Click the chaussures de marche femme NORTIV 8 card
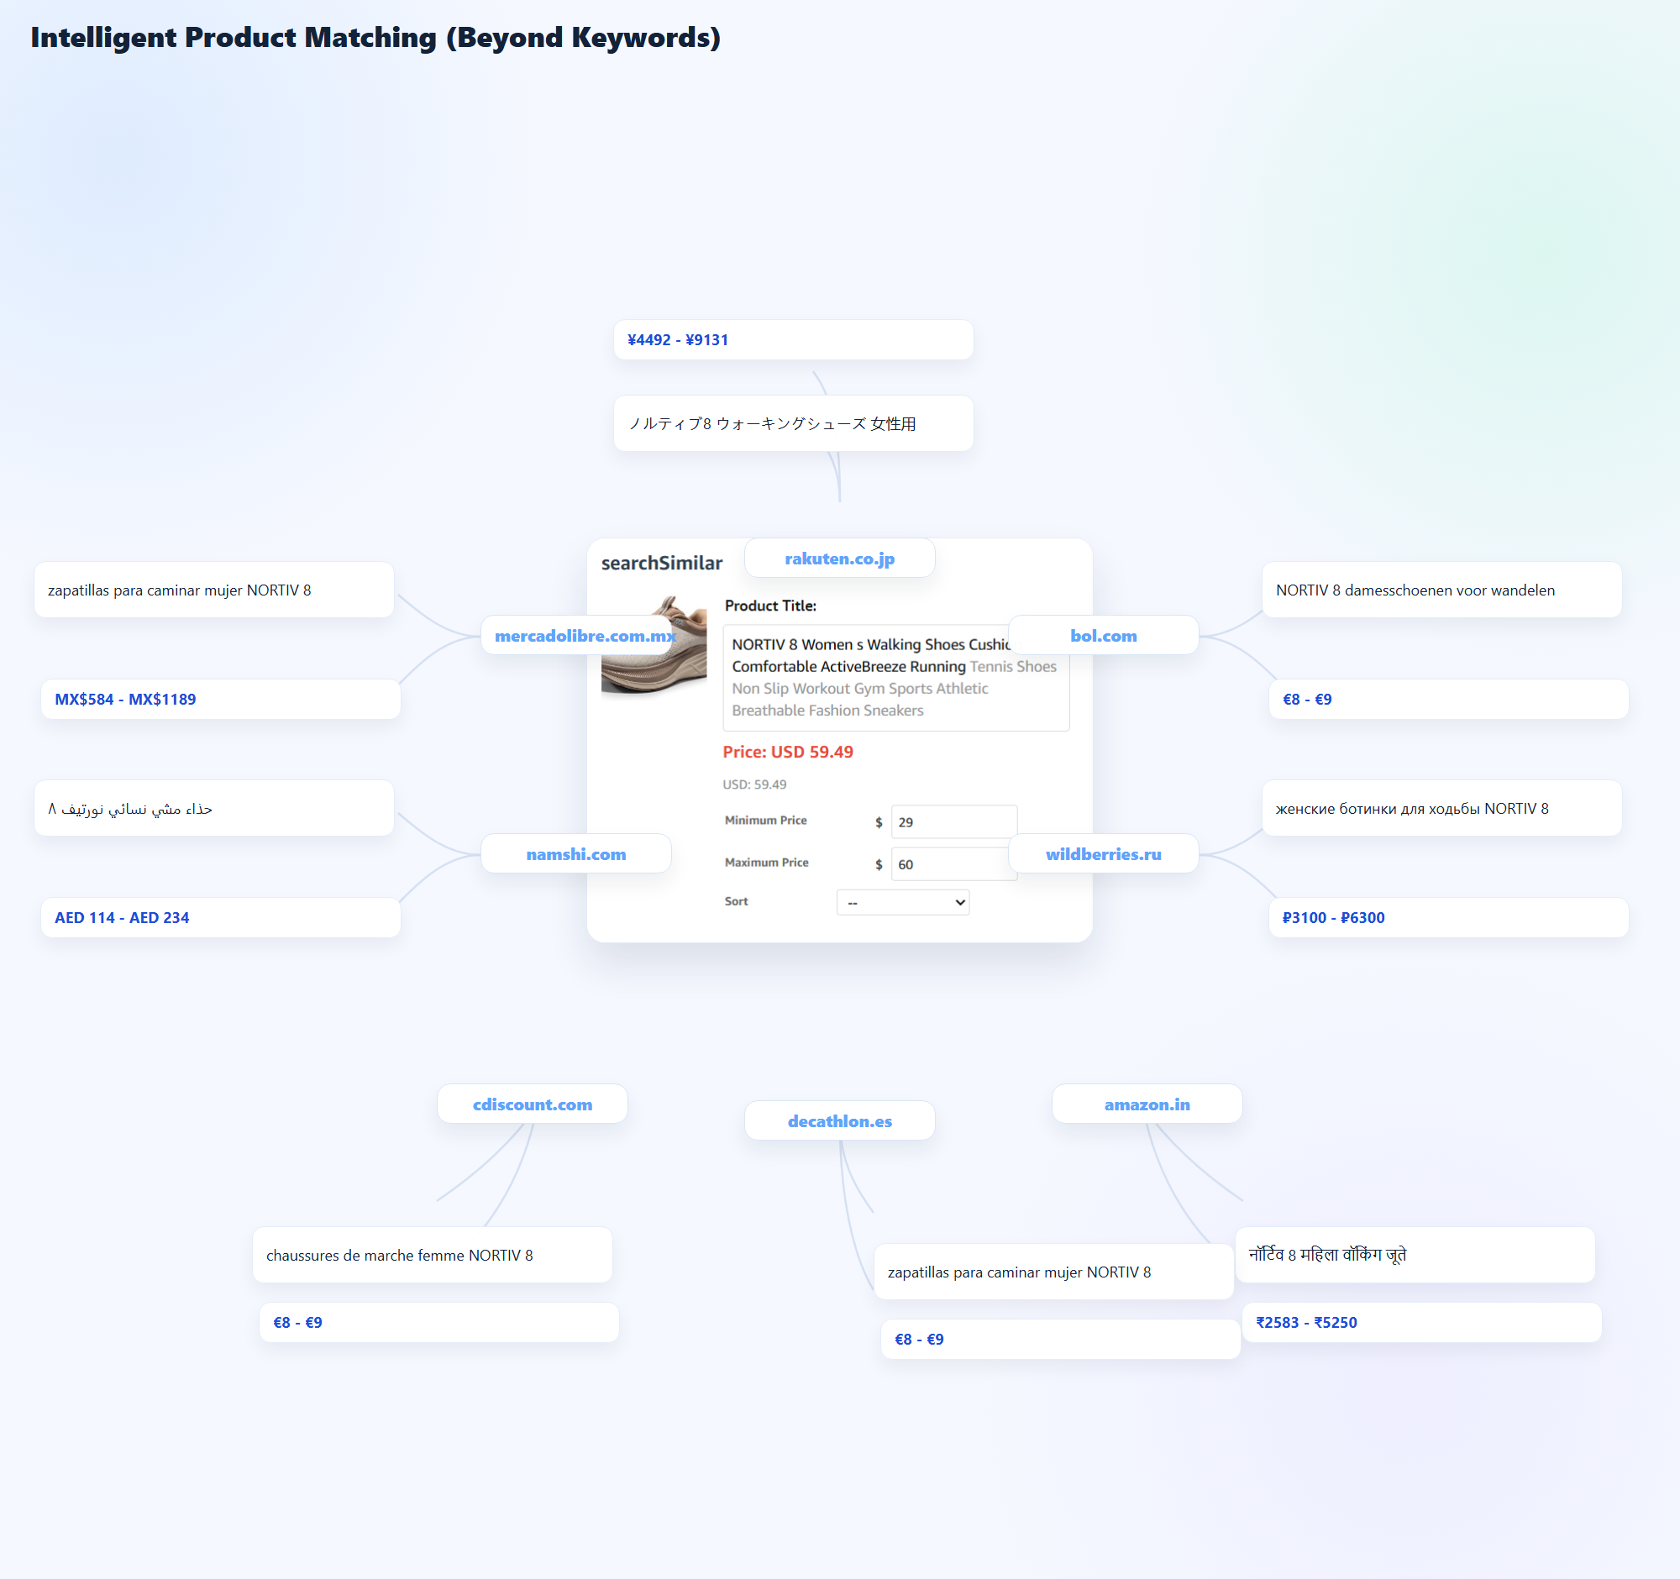1680x1579 pixels. tap(432, 1256)
